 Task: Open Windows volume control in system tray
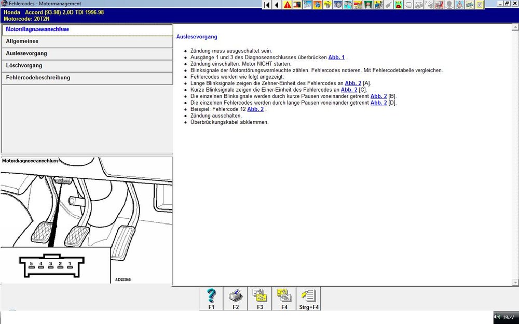click(x=497, y=317)
